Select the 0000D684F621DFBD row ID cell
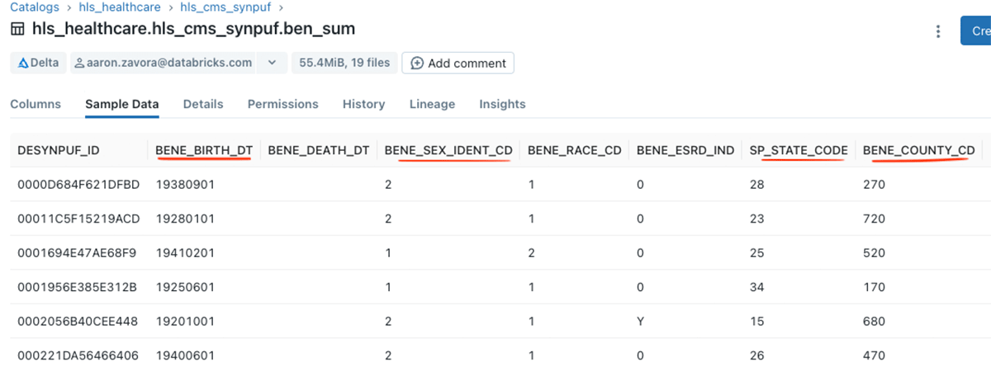 [78, 185]
